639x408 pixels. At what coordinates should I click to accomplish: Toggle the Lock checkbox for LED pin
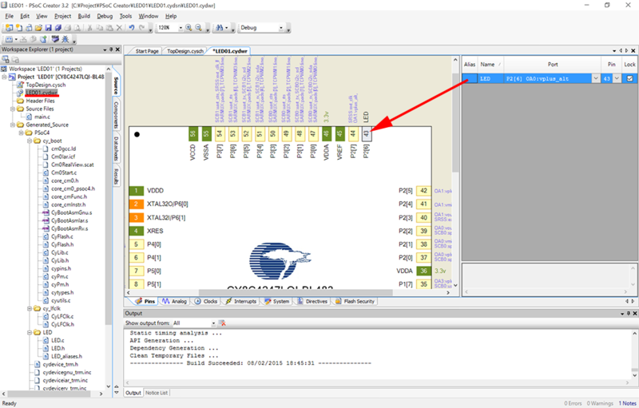[x=629, y=78]
